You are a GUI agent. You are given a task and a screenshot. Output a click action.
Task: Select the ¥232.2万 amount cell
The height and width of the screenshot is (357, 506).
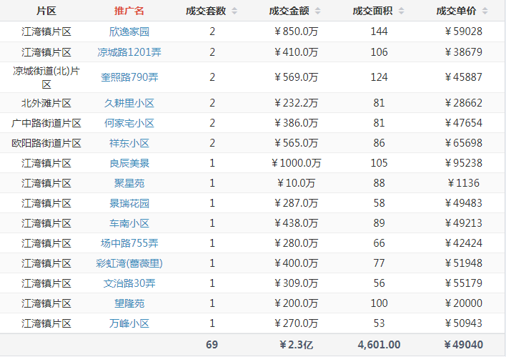coord(296,103)
